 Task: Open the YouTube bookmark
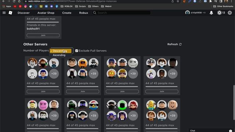(x=15, y=6)
